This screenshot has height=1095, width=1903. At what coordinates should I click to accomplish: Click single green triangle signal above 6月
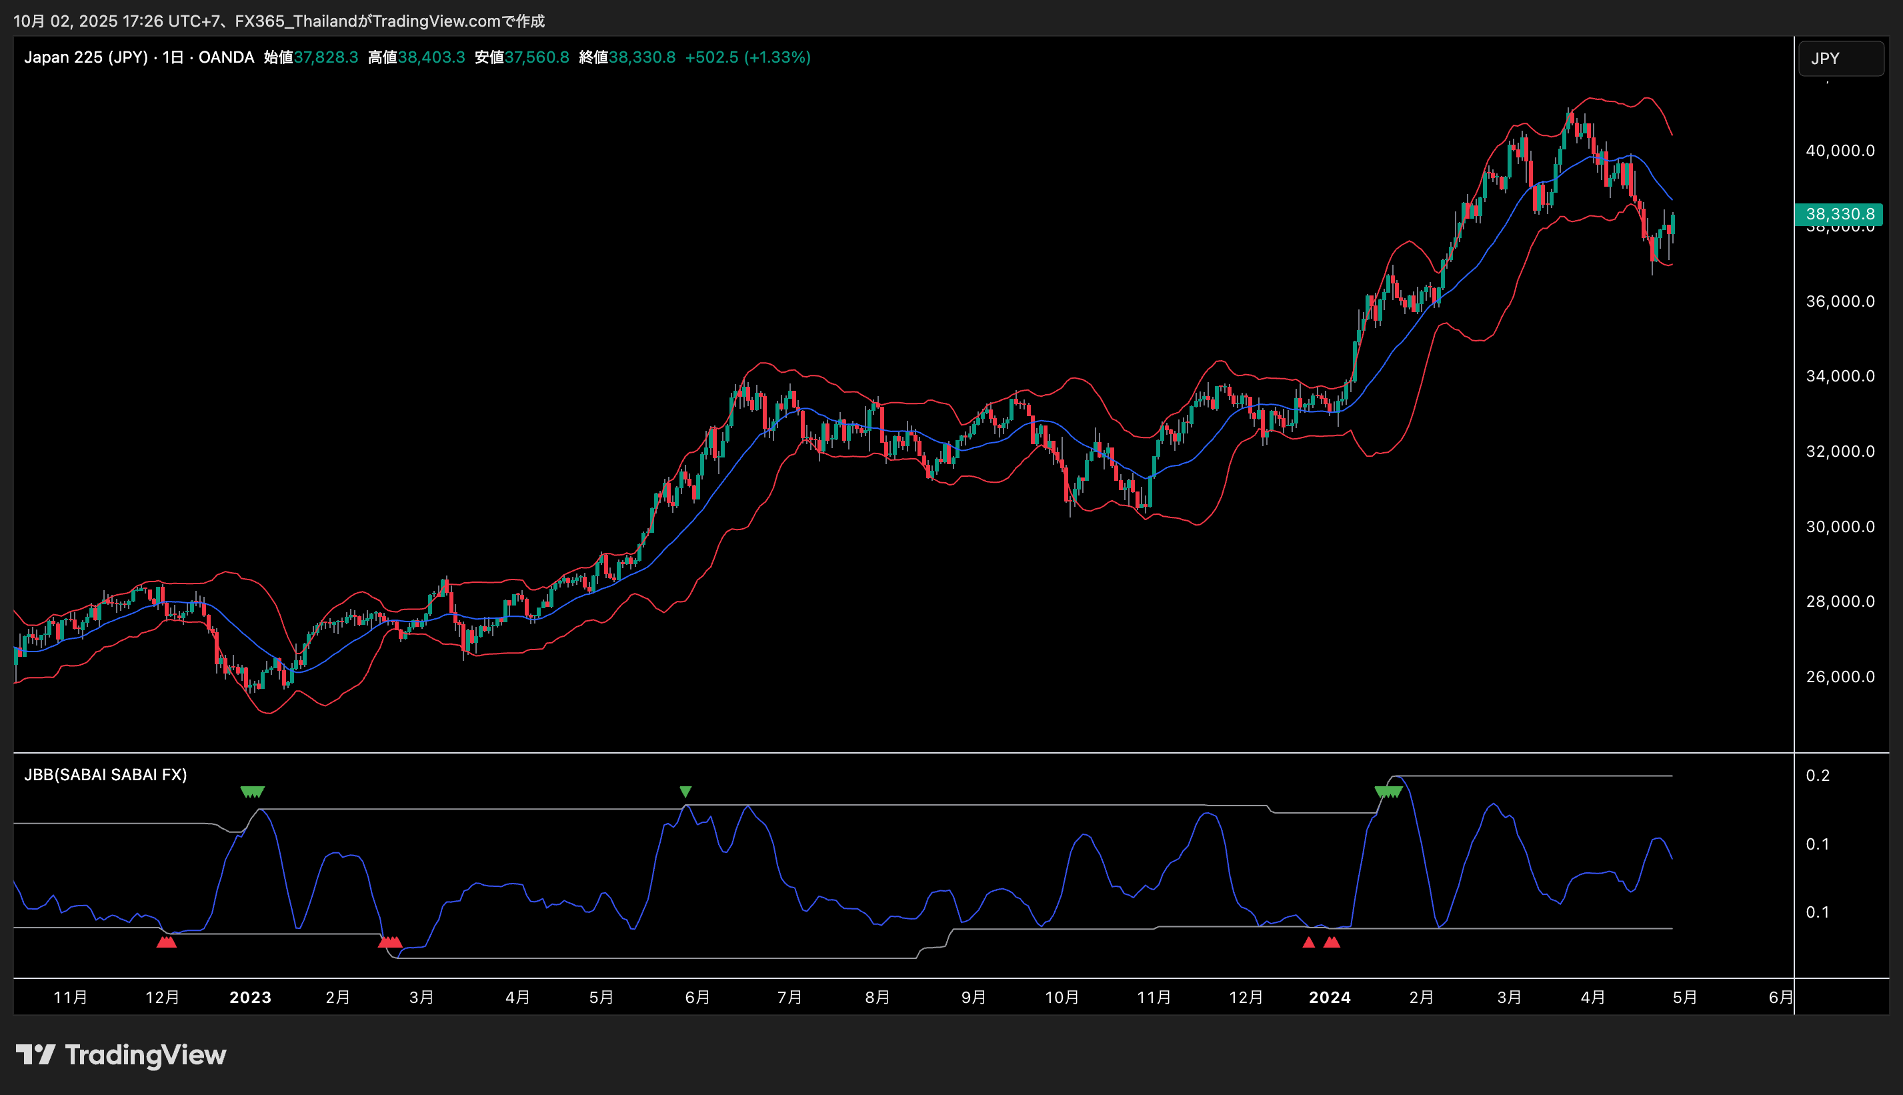pyautogui.click(x=685, y=792)
